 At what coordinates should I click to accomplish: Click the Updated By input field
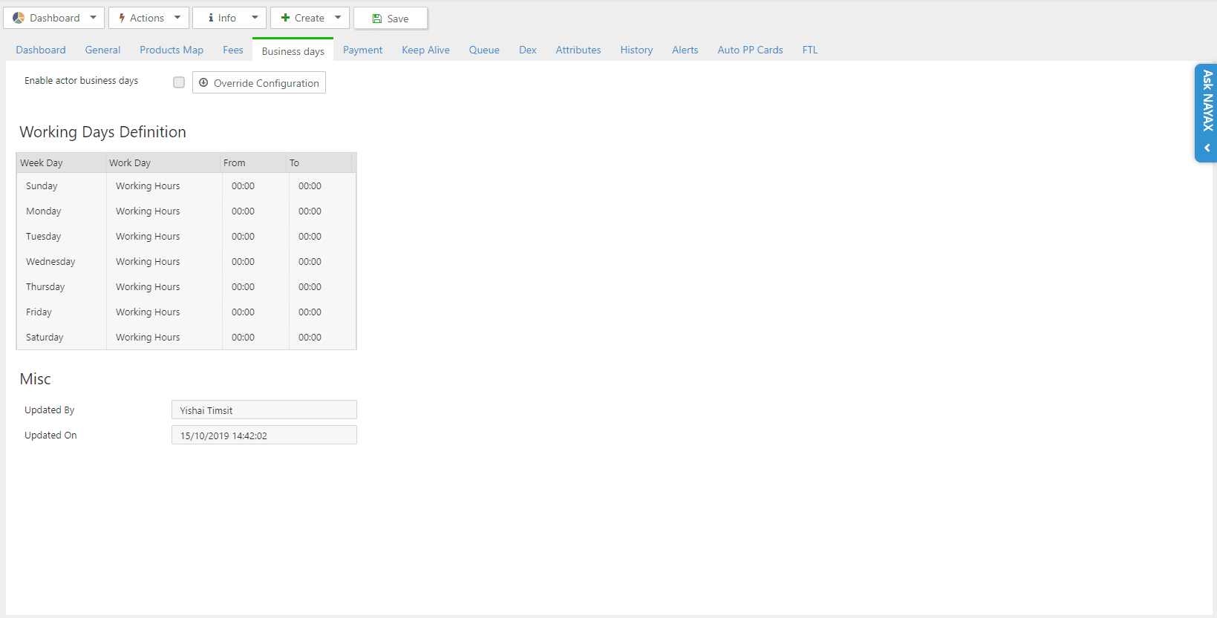point(264,410)
